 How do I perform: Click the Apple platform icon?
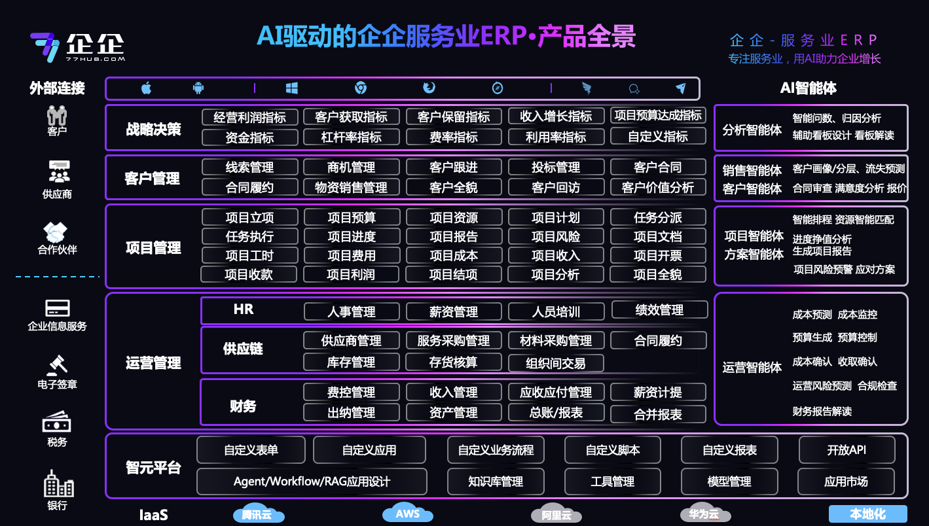point(146,88)
